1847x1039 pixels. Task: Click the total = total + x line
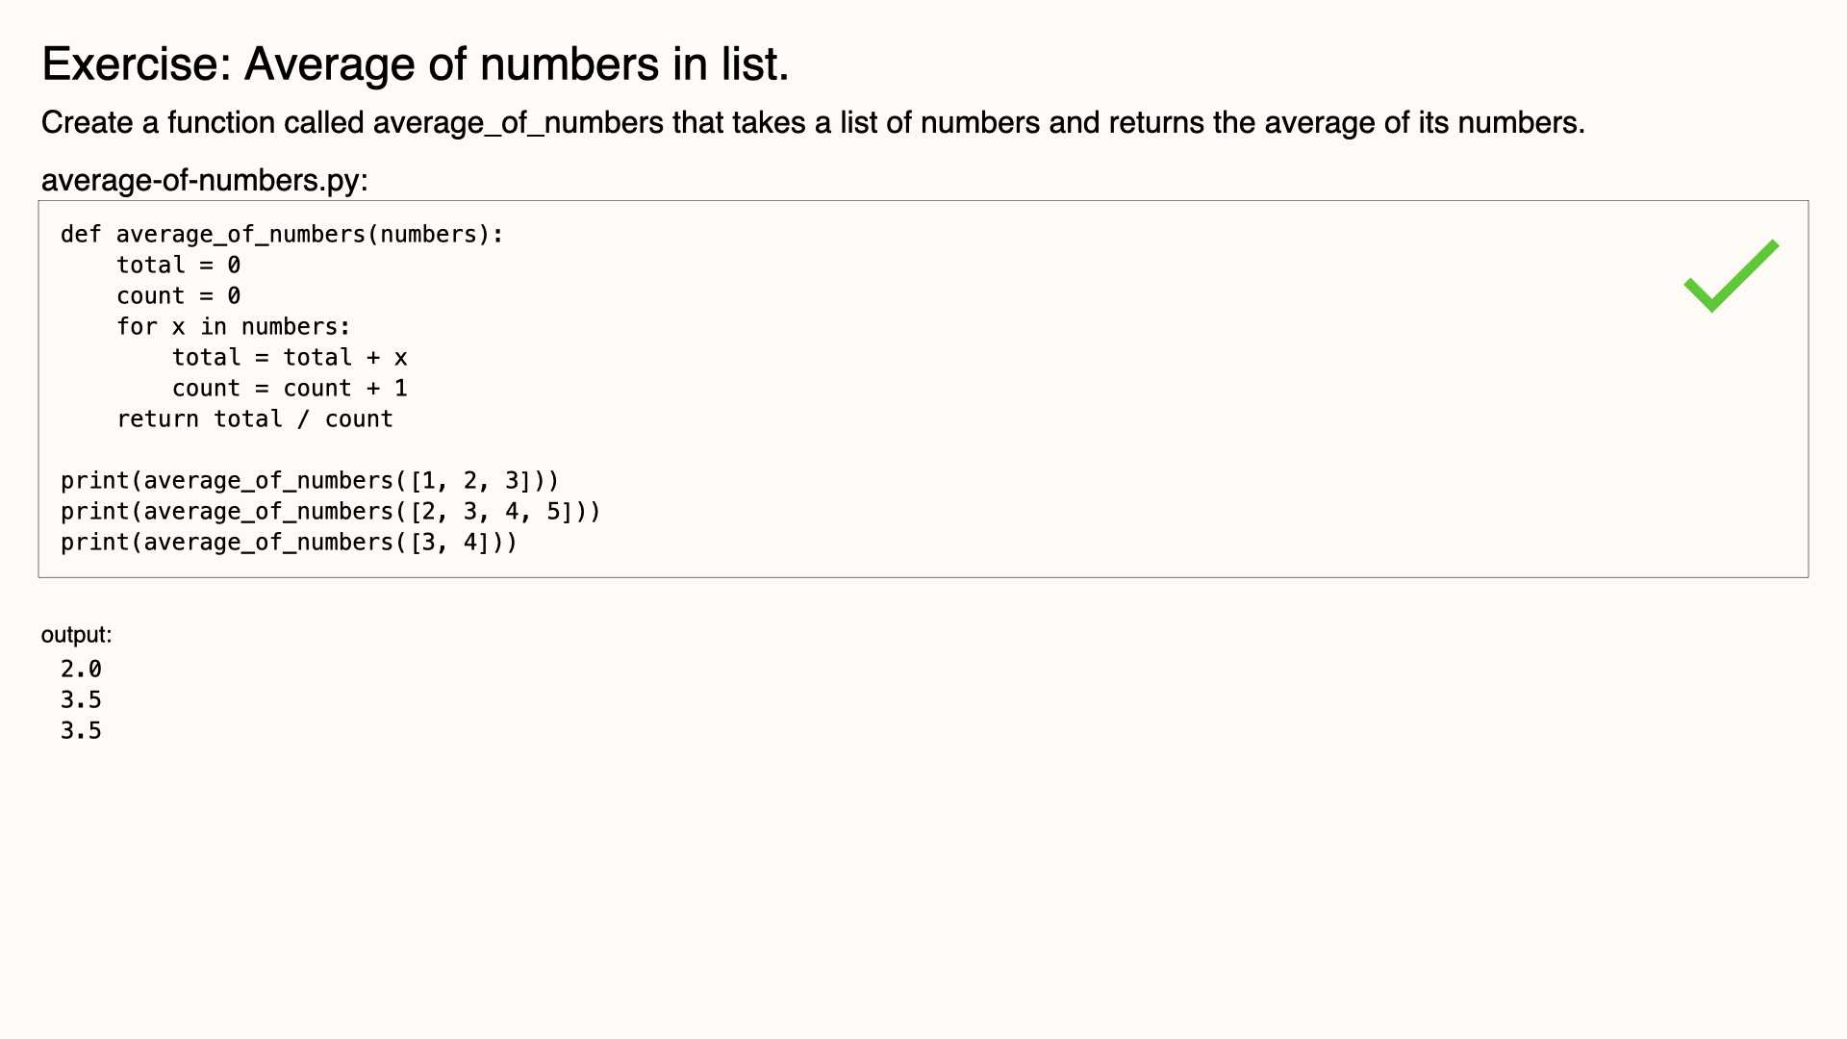[290, 358]
